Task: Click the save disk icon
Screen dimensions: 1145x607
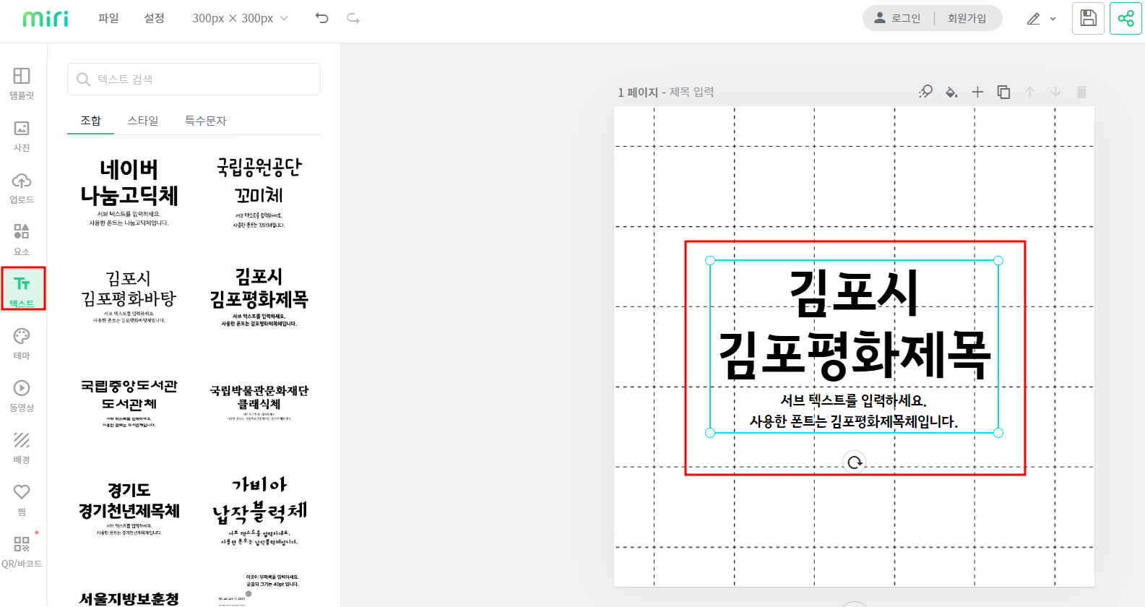Action: (1088, 18)
